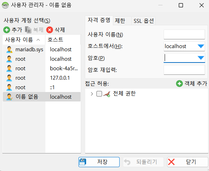Click host book-4a5r... cell
209x171 pixels.
click(64, 68)
